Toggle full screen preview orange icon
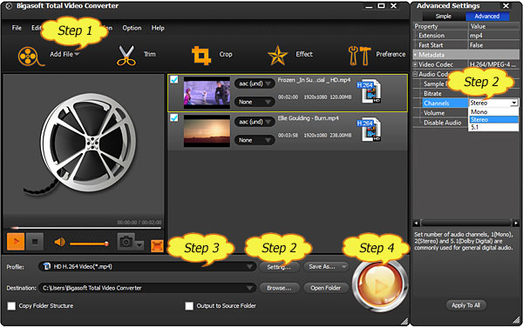Screen dimensions: 523x327 pyautogui.click(x=157, y=246)
